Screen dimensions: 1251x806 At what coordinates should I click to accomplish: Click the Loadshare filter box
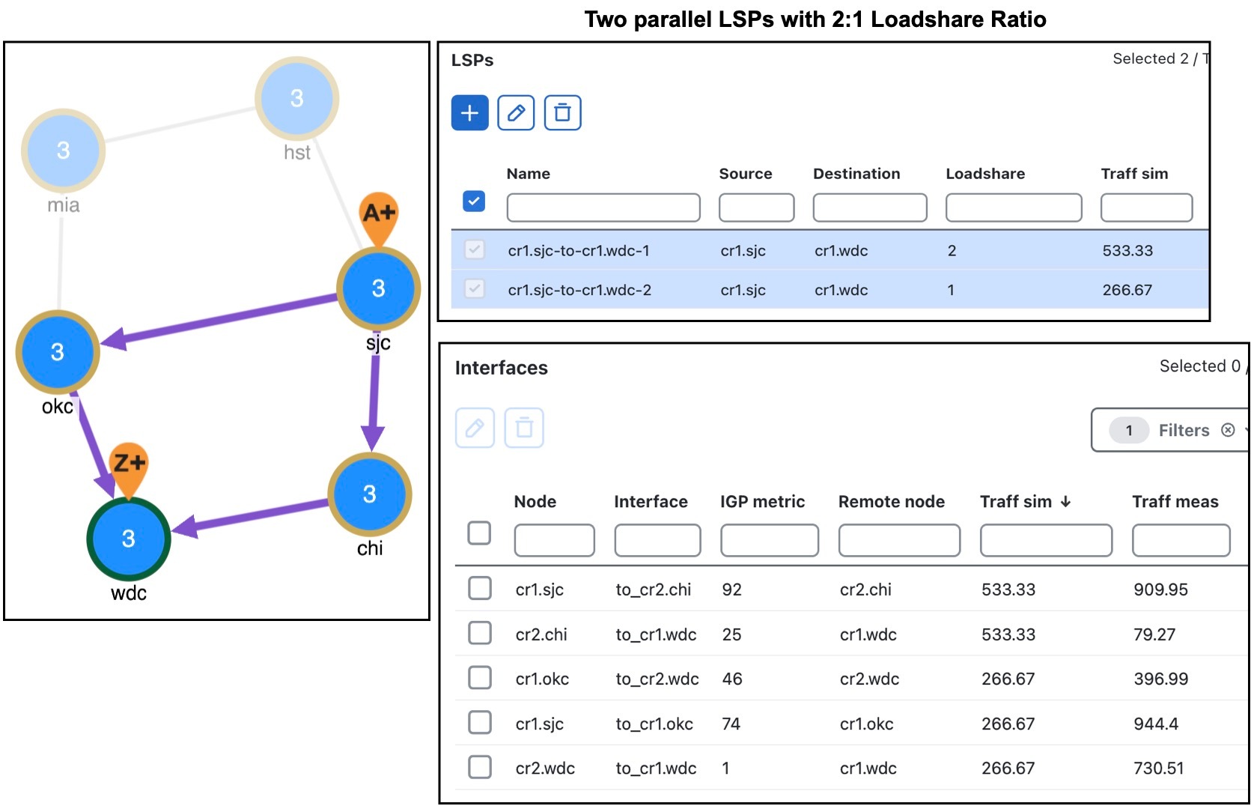(1013, 207)
